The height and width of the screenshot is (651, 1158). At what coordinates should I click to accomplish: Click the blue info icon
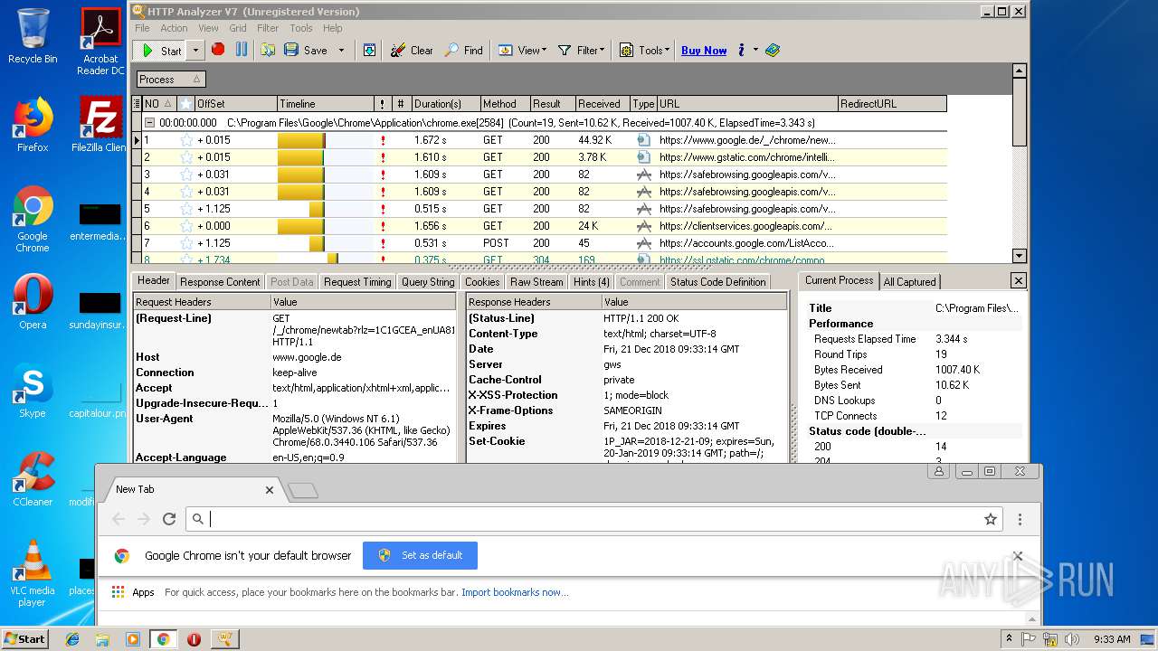pos(742,51)
